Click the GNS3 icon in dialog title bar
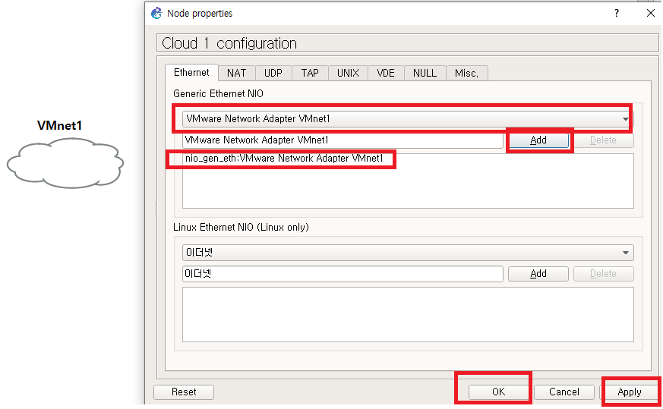663x409 pixels. [157, 13]
